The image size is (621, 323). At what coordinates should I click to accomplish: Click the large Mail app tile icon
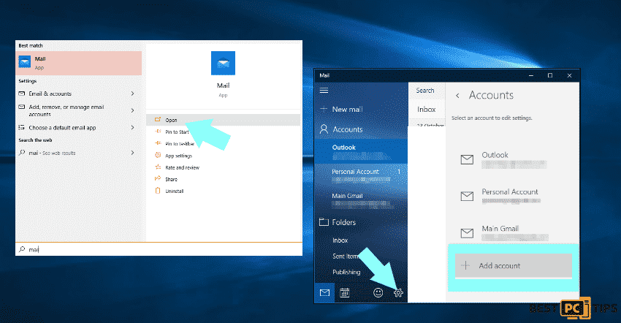point(223,63)
